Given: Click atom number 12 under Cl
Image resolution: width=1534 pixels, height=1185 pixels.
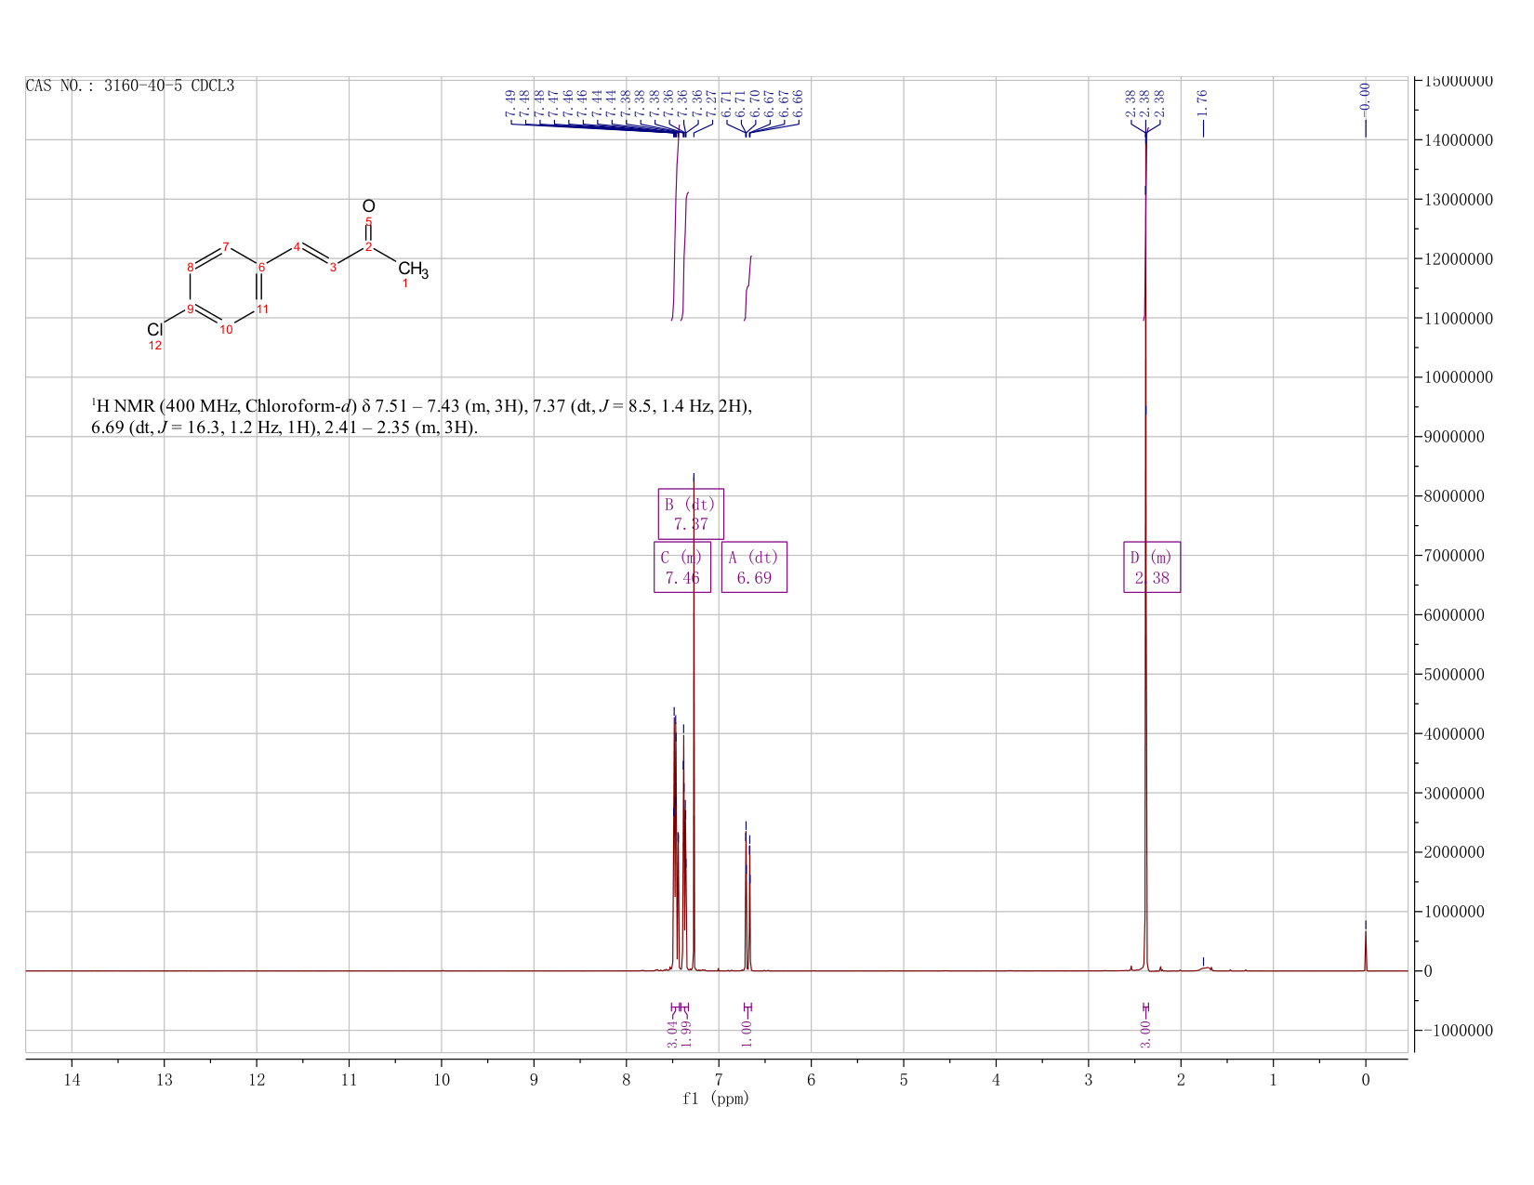Looking at the screenshot, I should 155,346.
